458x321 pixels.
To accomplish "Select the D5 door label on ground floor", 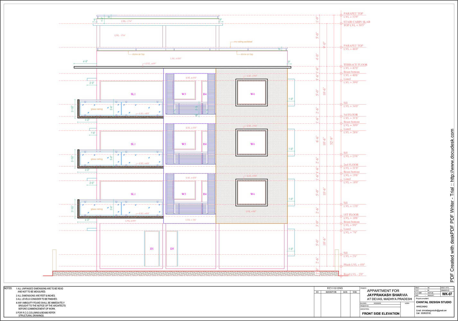I will [x=172, y=249].
